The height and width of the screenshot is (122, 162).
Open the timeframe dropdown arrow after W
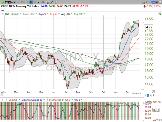tap(39, 2)
